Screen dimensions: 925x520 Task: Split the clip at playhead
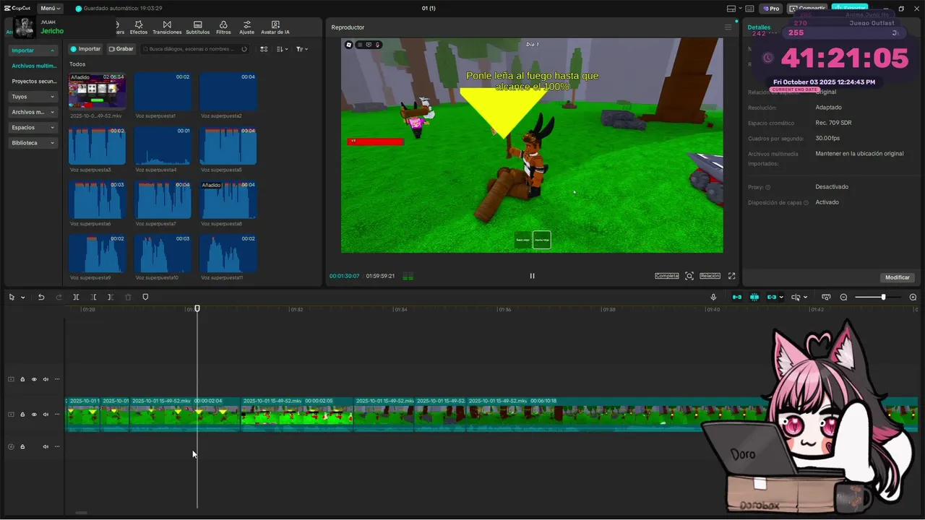click(76, 297)
